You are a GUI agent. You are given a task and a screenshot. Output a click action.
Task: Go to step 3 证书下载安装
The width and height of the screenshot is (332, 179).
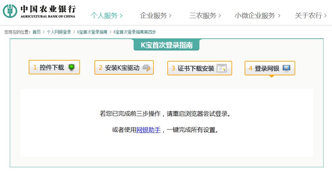pos(200,68)
